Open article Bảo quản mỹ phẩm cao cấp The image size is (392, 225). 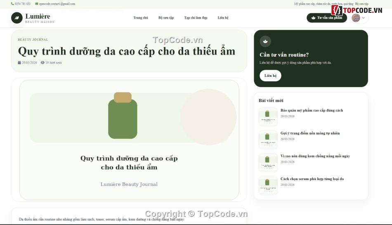[x=312, y=110]
